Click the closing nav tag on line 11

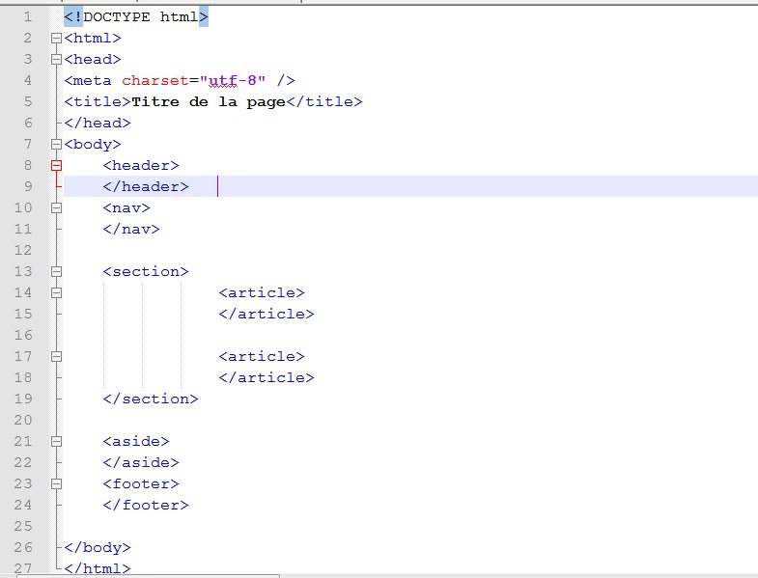131,229
